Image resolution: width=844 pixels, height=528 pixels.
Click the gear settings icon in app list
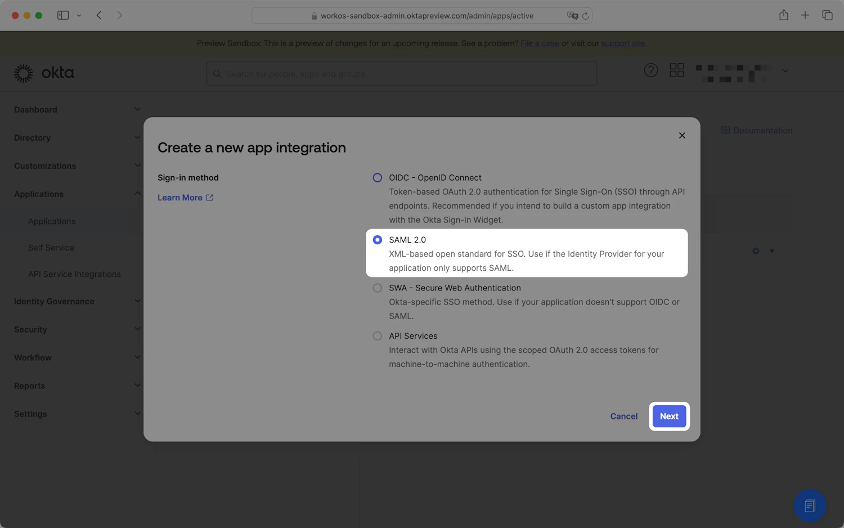[x=756, y=251]
